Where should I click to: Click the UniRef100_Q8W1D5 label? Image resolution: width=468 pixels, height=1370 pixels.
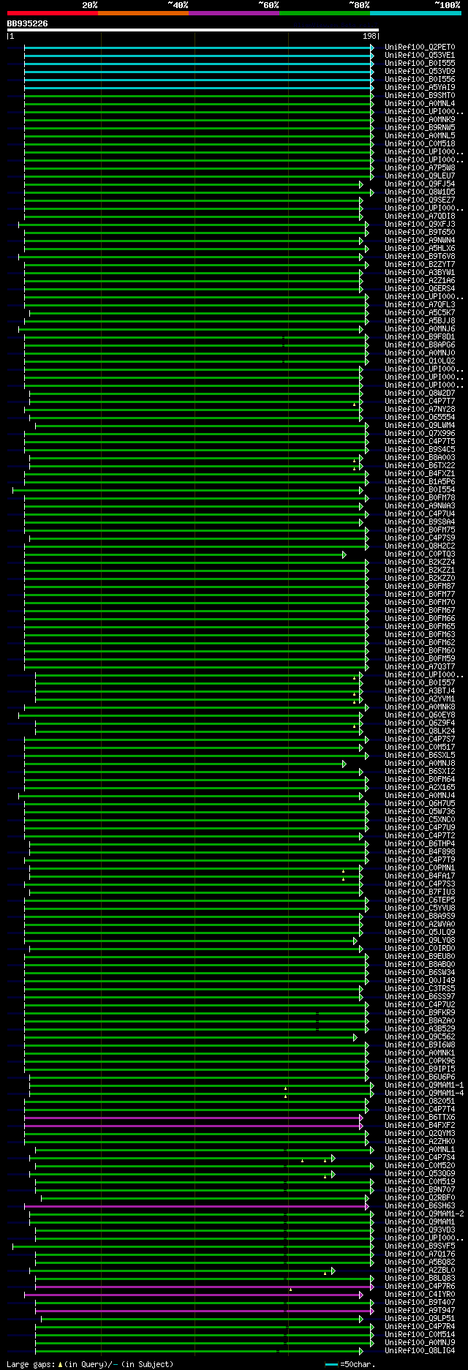(x=420, y=192)
